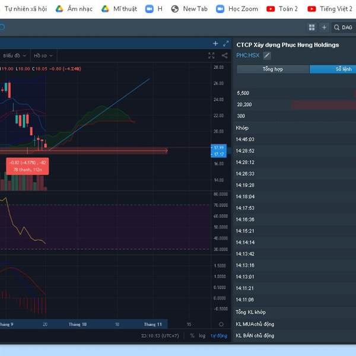Click company name CTCP Xây dựng Phục Hưng Holdings
Viewport: 356px width, 356px height.
click(x=288, y=45)
